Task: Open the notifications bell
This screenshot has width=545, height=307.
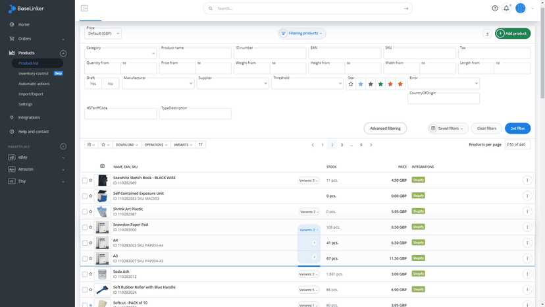Action: point(506,9)
